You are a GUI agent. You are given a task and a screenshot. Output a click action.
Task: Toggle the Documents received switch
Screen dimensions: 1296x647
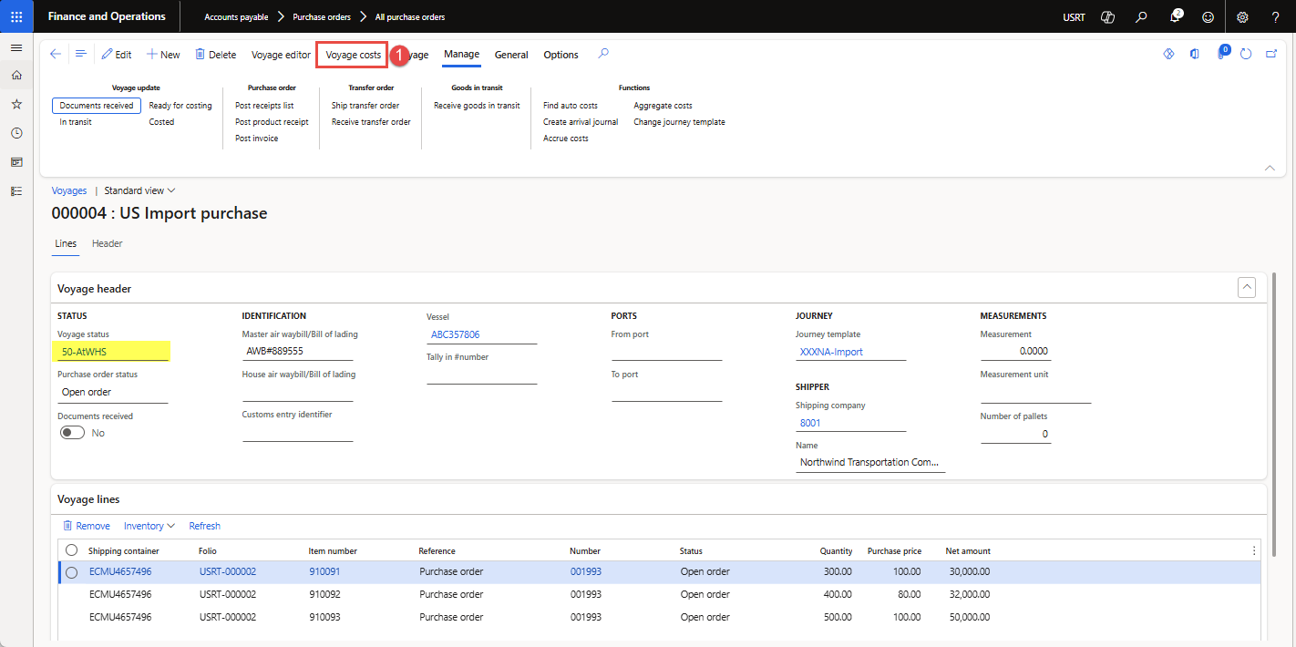pos(72,433)
